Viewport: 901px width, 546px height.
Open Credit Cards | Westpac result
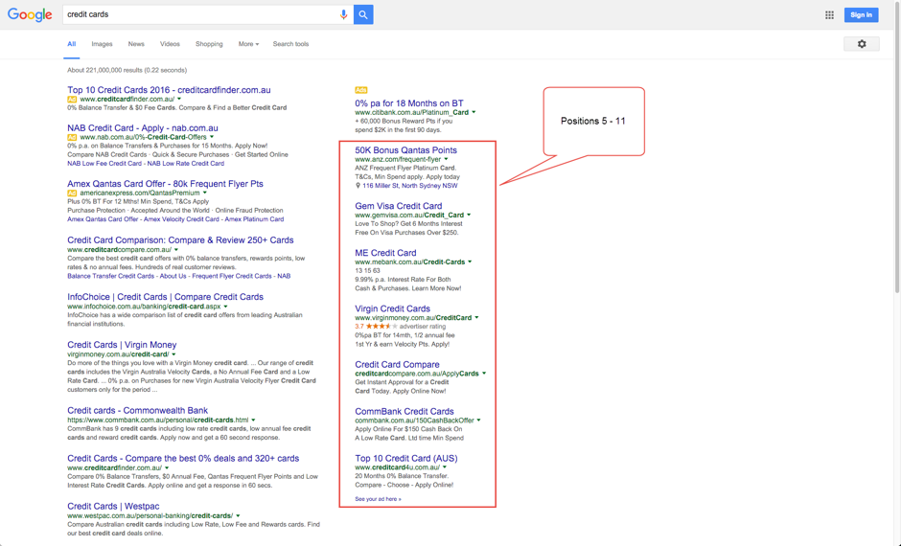113,507
